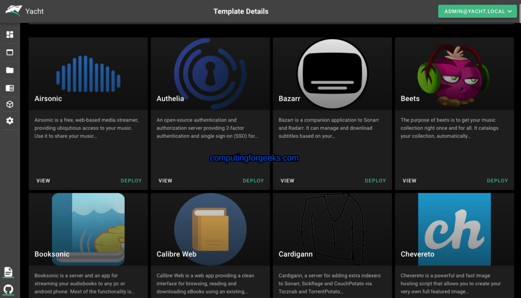Open Settings via the gear icon

coord(9,121)
